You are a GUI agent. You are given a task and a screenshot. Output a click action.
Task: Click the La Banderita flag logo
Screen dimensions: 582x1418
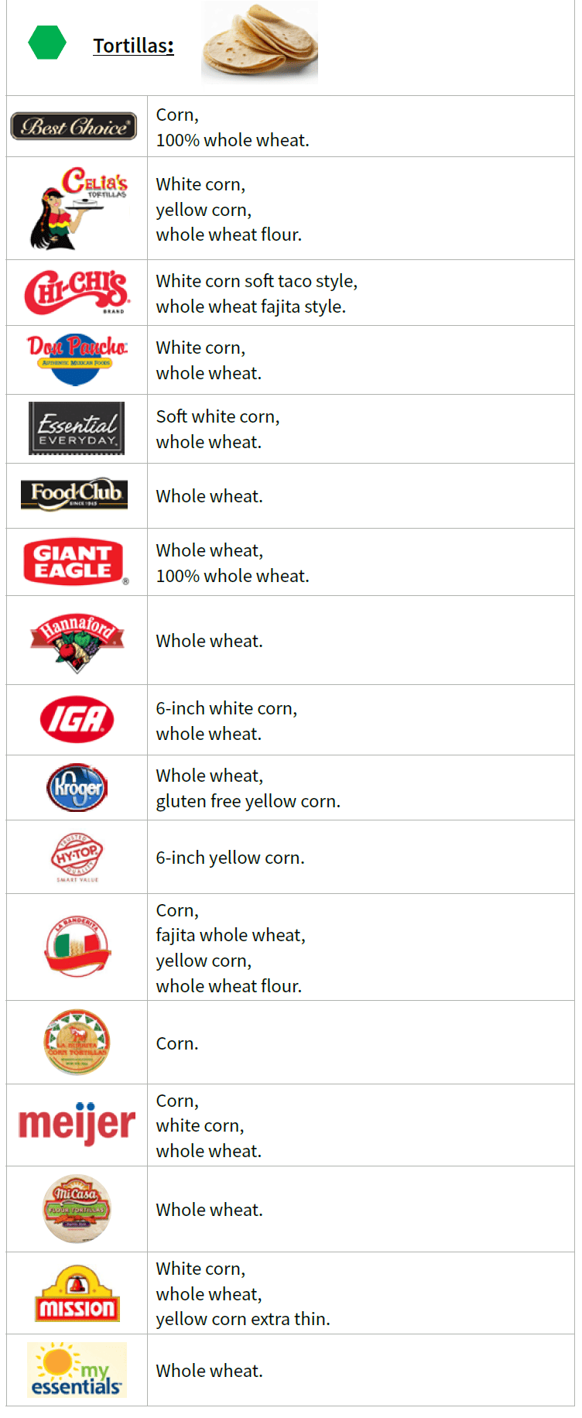point(77,947)
